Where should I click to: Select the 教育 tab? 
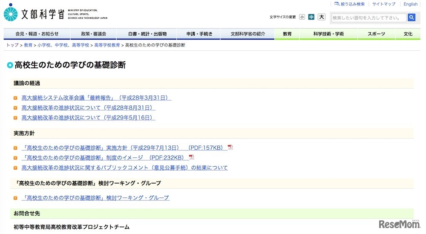pos(287,34)
